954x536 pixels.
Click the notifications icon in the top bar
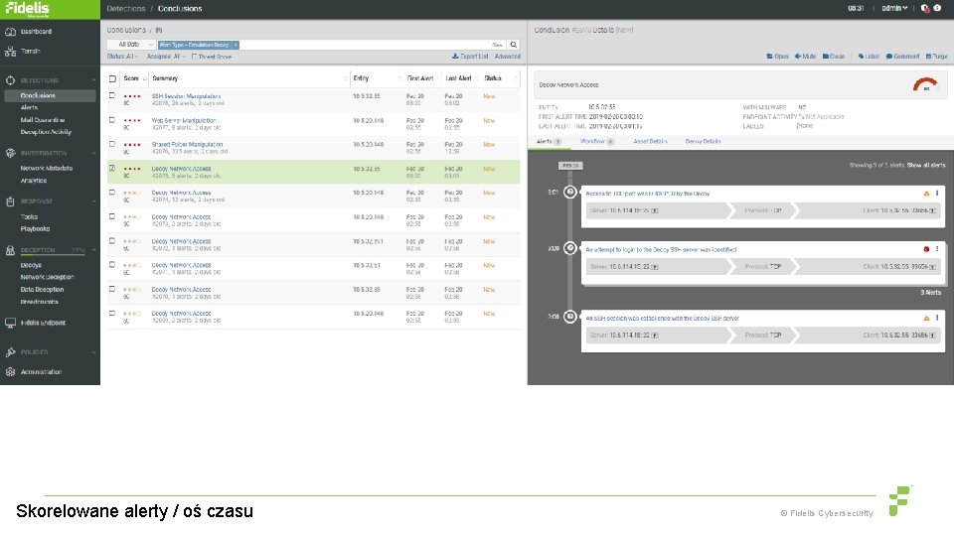[925, 9]
